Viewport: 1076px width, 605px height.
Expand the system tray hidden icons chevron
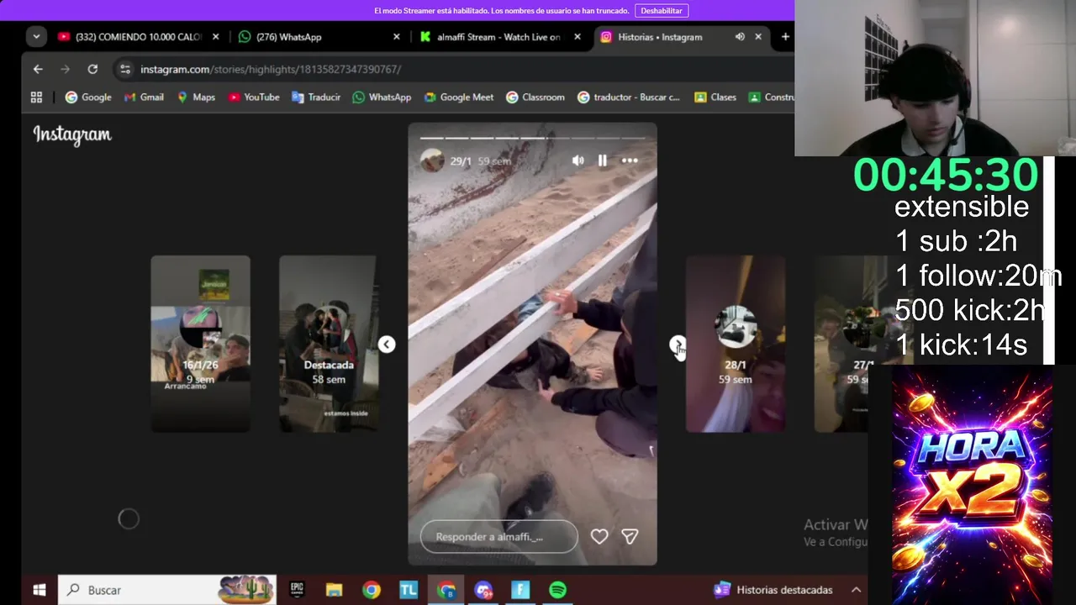(x=856, y=590)
